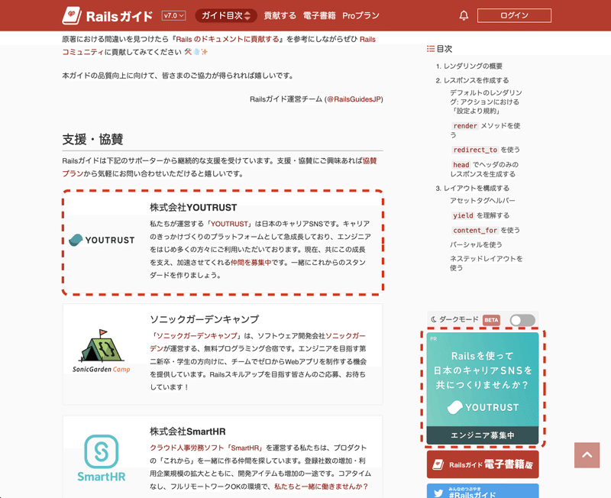This screenshot has height=498, width=611.
Task: Click the SmartHR logo
Action: coord(102,458)
